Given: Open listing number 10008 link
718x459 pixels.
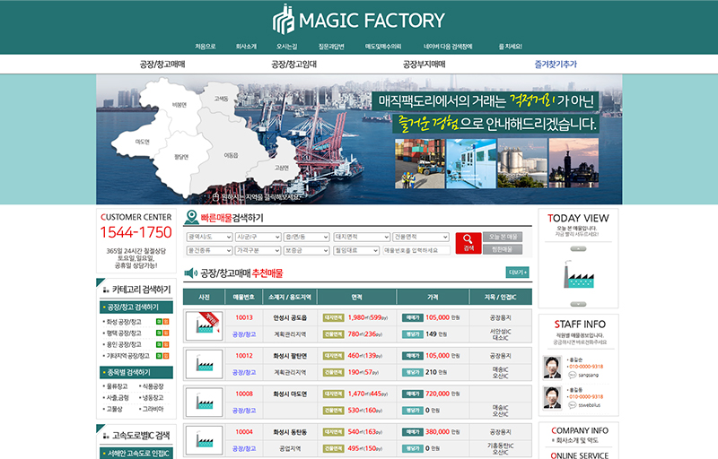Looking at the screenshot, I should coord(244,394).
